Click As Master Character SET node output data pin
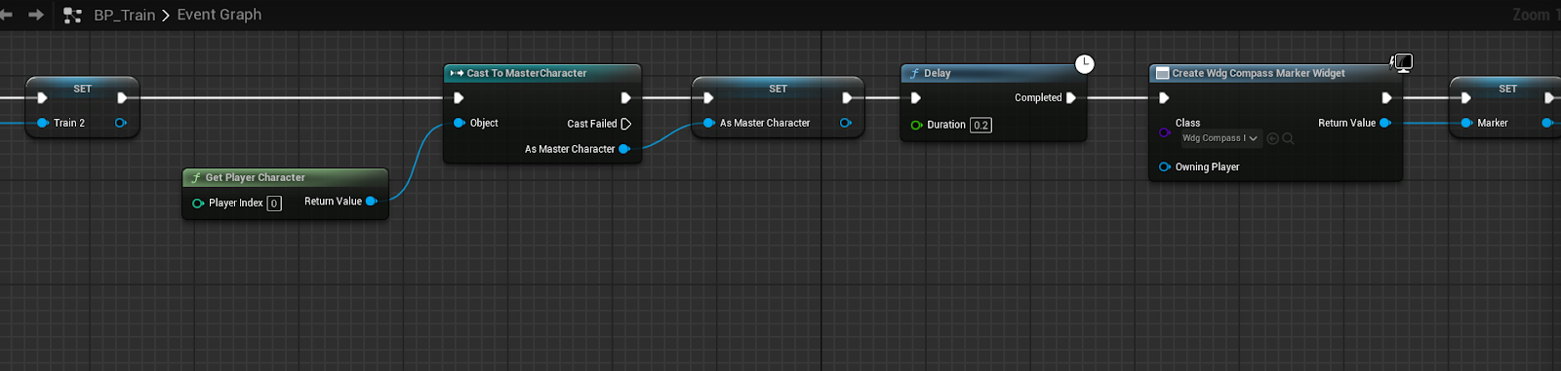1561x371 pixels. pos(845,123)
